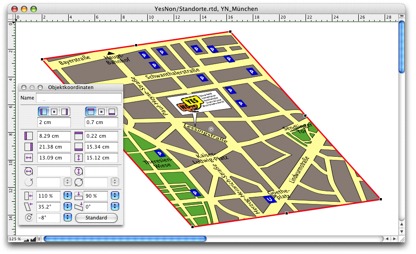This screenshot has width=416, height=254.
Task: Click the object width icon
Action: pyautogui.click(x=29, y=158)
